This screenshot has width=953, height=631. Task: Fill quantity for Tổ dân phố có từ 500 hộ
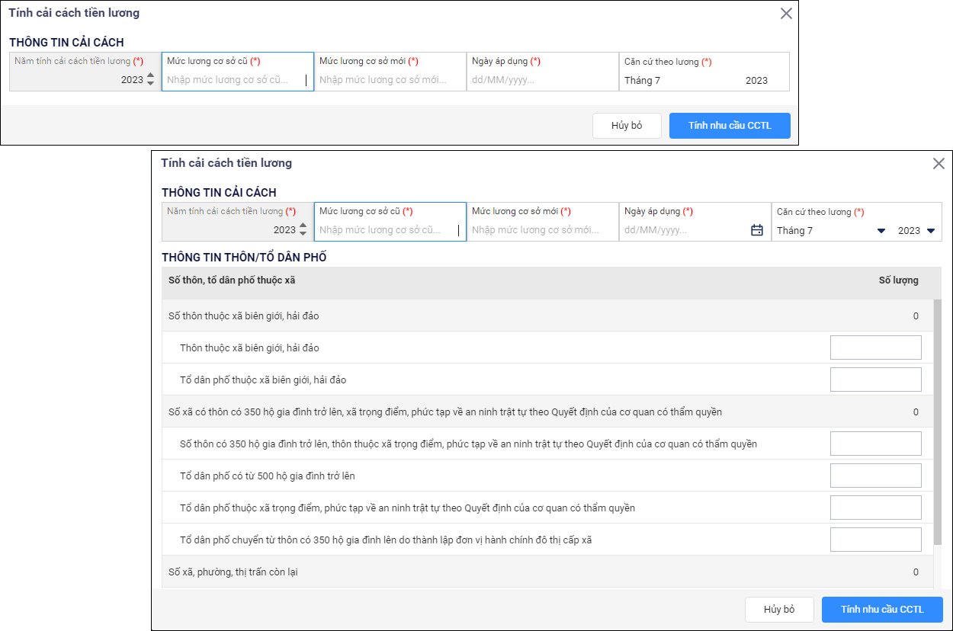(876, 476)
